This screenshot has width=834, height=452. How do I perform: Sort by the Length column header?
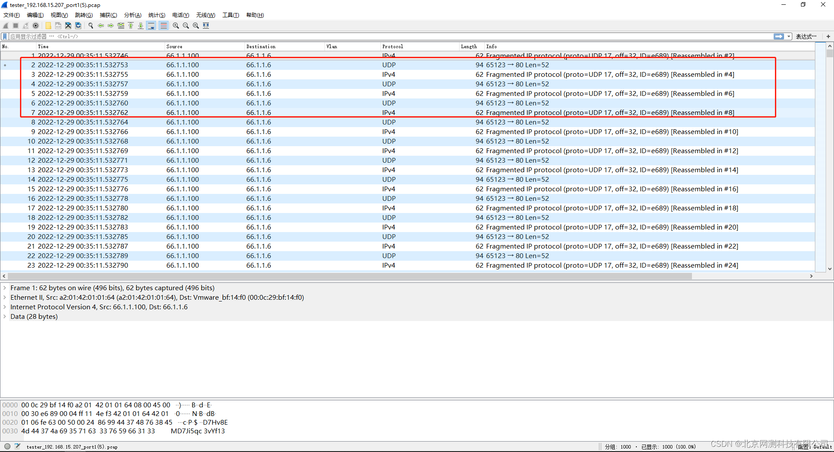472,46
